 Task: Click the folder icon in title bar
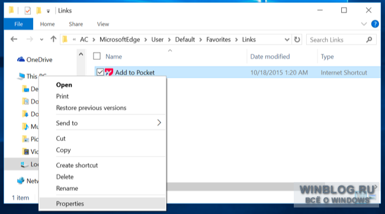[11, 10]
